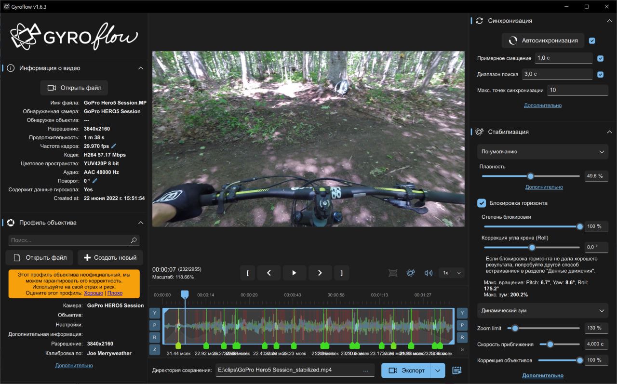This screenshot has width=617, height=384.
Task: Open the 1x playback speed dropdown
Action: 452,273
